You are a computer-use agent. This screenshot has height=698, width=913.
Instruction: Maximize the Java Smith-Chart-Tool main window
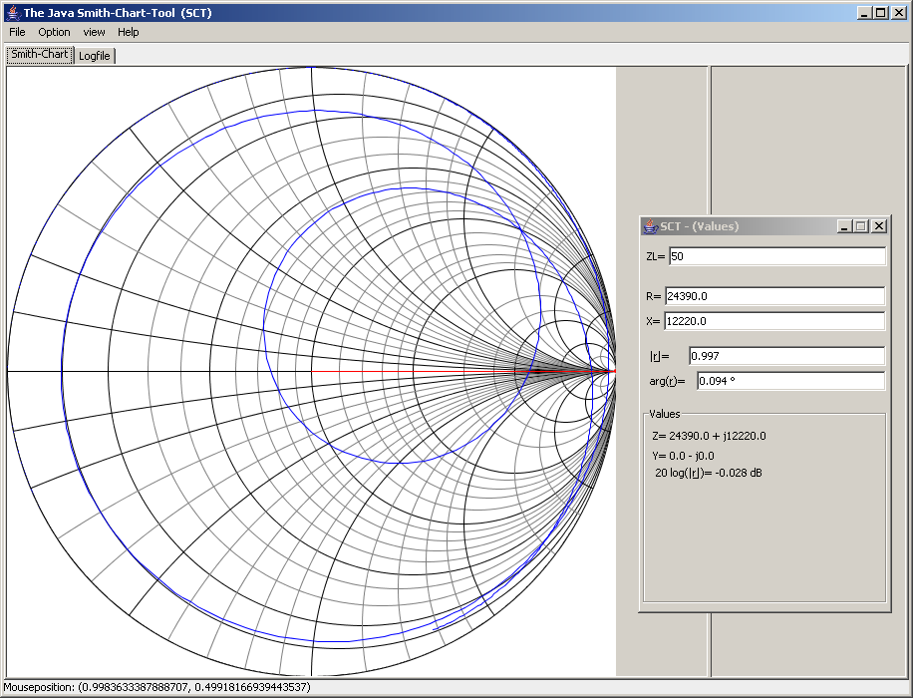pos(881,13)
